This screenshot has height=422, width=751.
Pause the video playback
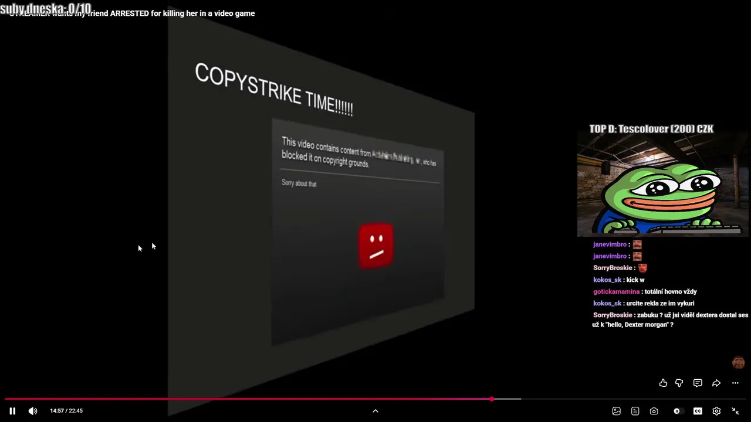pos(12,411)
